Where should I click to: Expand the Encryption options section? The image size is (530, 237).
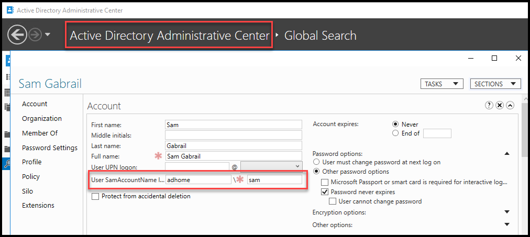tap(506, 212)
